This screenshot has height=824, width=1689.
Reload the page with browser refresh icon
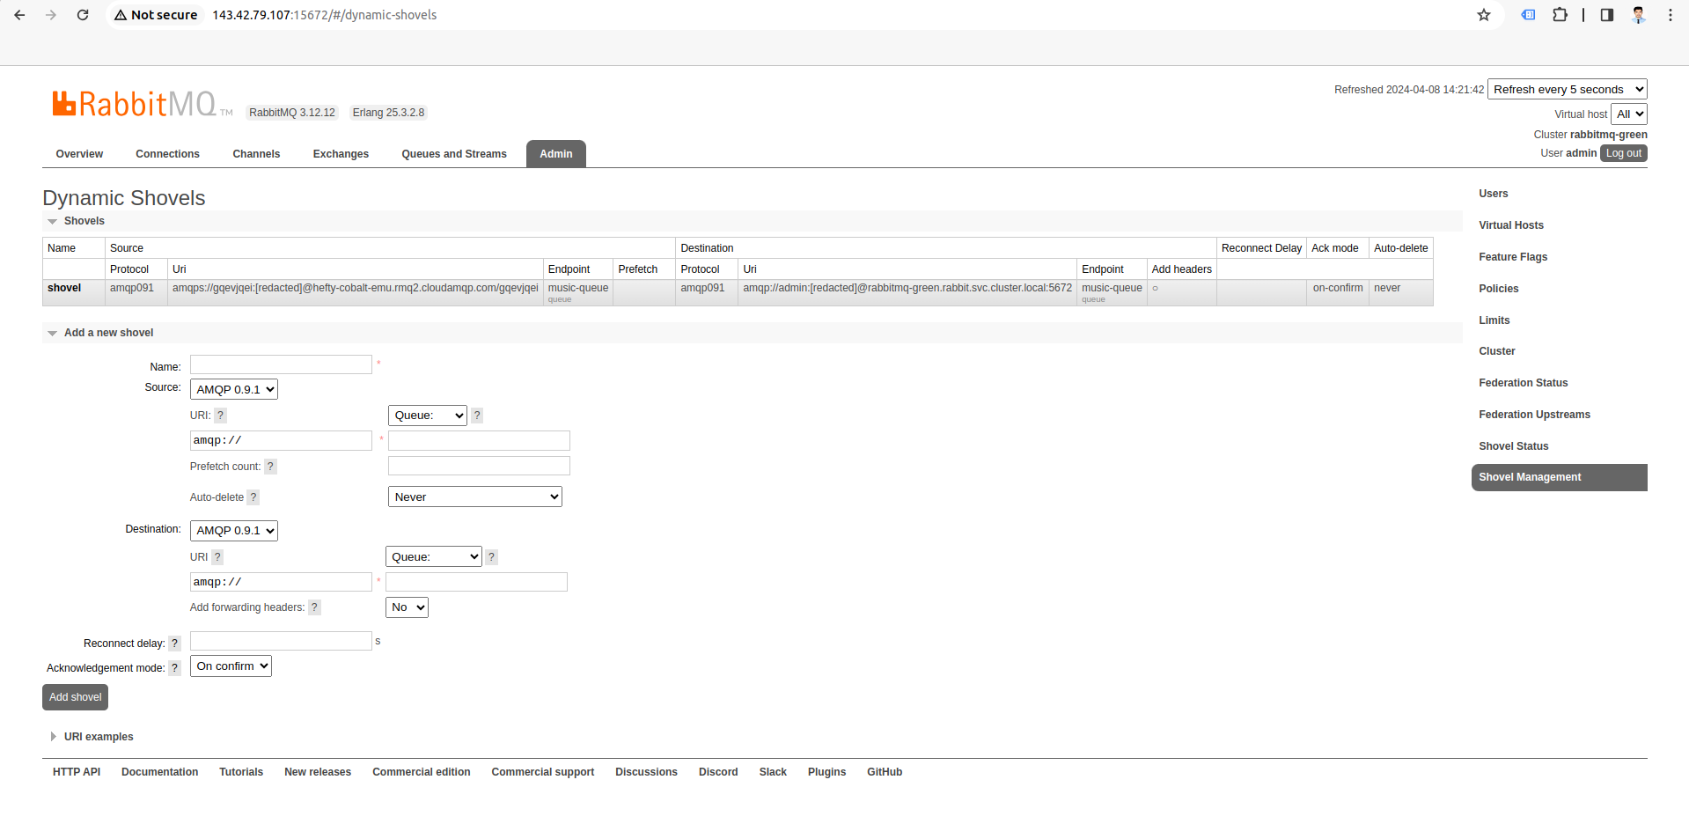tap(83, 15)
